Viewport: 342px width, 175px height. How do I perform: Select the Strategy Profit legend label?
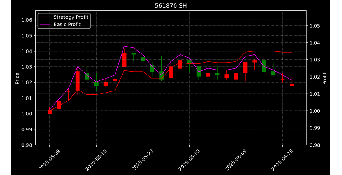pos(71,17)
